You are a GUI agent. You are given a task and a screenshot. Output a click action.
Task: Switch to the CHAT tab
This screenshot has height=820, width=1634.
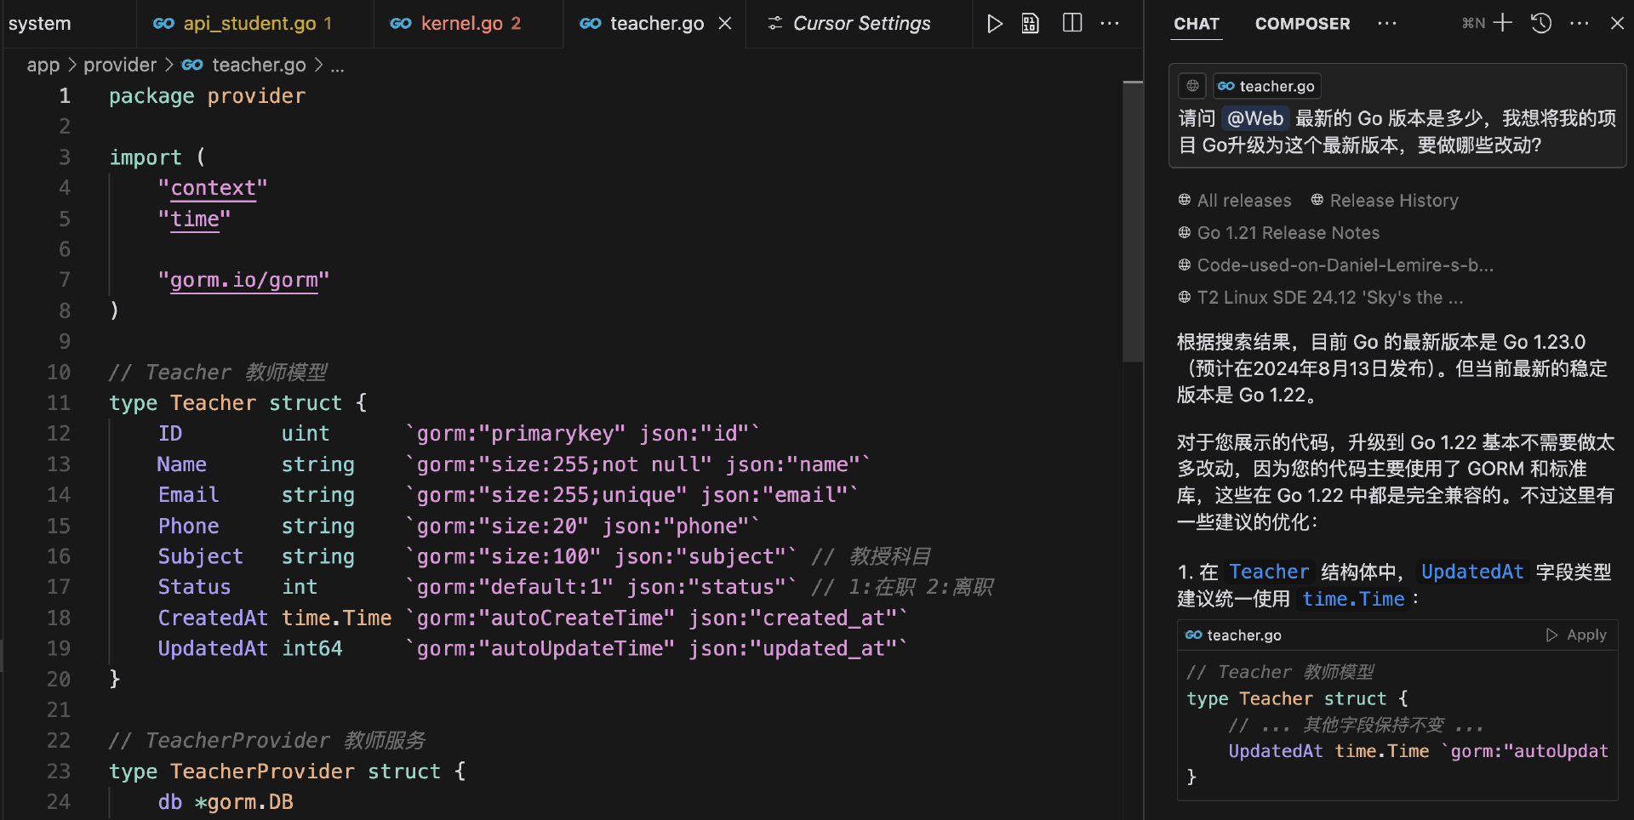click(1197, 24)
